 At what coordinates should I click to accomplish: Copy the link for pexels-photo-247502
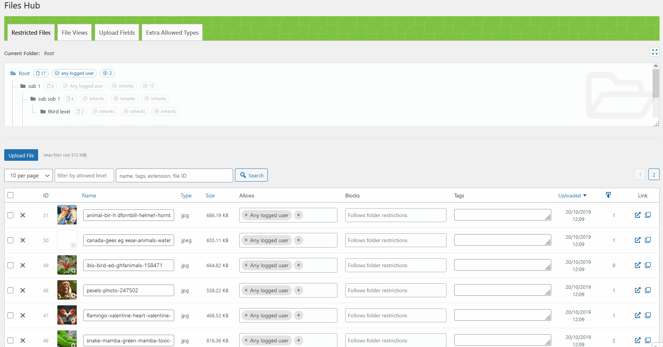pos(648,290)
